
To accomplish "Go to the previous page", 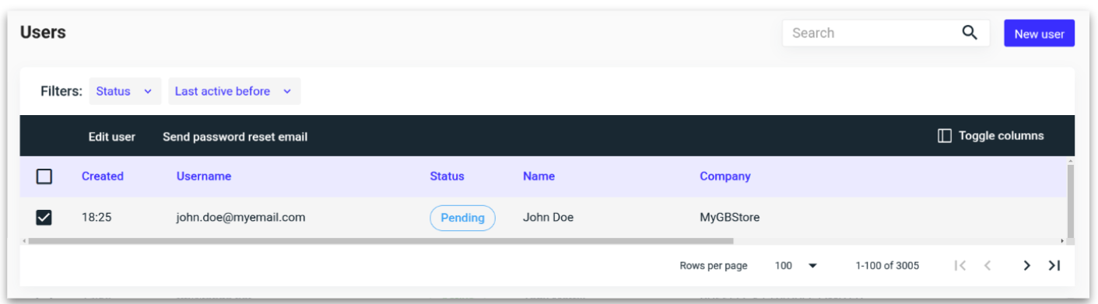I will 987,266.
